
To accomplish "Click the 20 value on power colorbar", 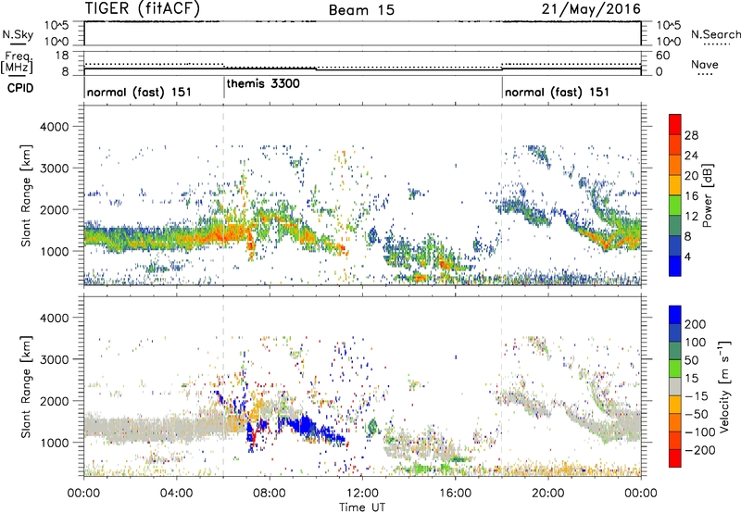I will tap(691, 176).
